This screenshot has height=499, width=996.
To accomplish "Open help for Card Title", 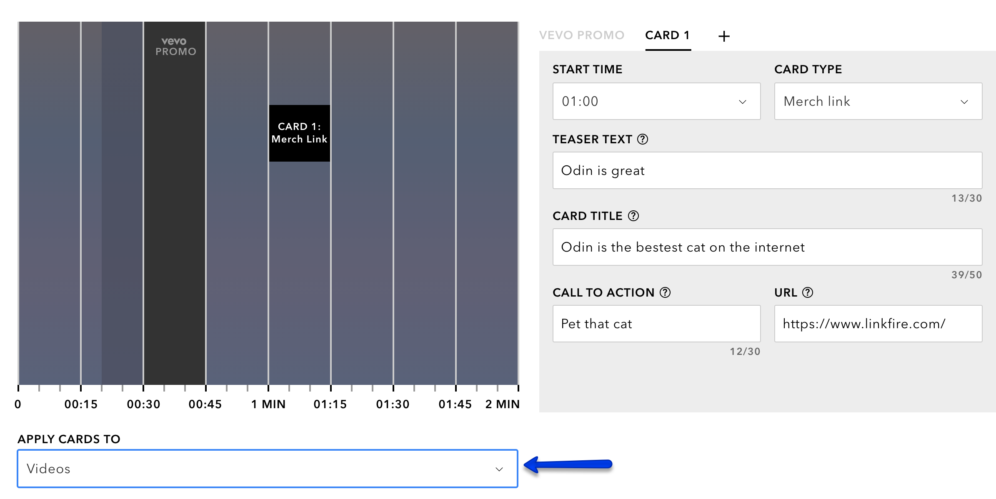I will (633, 216).
